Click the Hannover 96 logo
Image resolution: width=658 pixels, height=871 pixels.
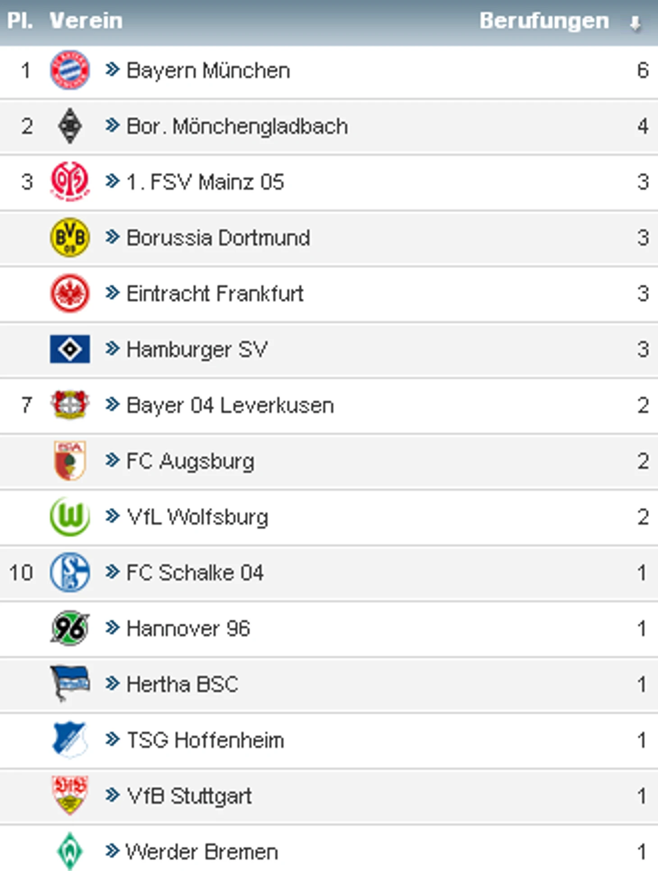click(x=70, y=628)
